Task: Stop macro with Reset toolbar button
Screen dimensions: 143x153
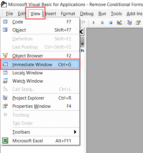Action: [x=111, y=22]
